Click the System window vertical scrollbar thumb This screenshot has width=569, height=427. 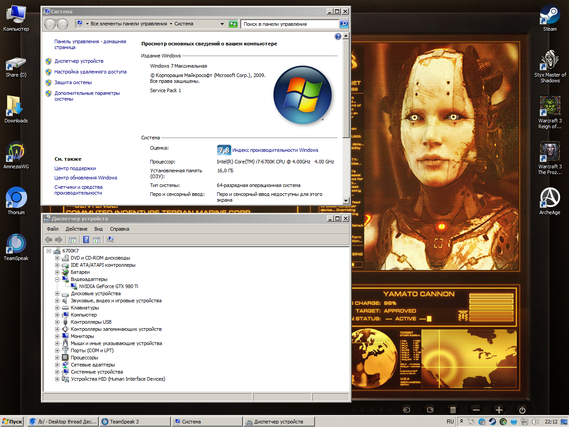(x=346, y=88)
